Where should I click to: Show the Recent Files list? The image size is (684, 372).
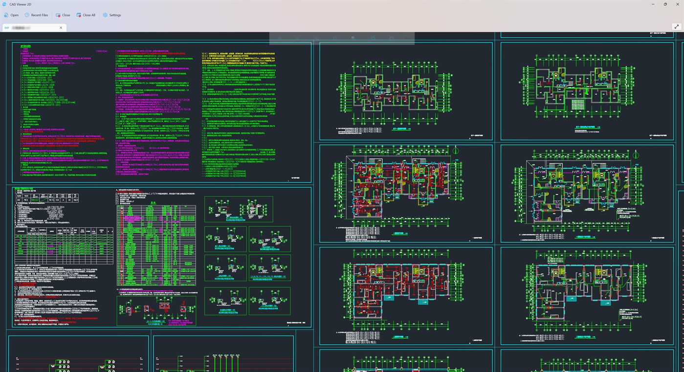pos(36,15)
